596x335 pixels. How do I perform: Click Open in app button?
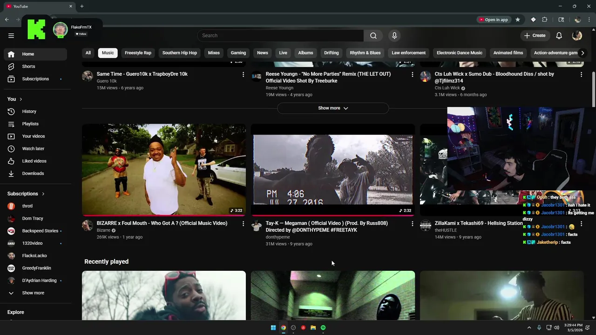493,20
